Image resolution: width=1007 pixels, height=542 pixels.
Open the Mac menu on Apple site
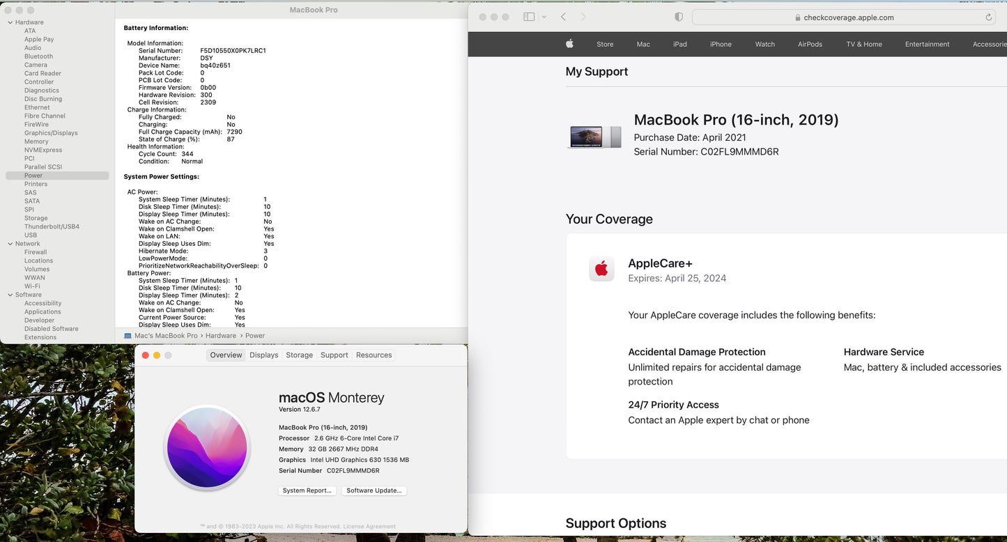coord(643,44)
